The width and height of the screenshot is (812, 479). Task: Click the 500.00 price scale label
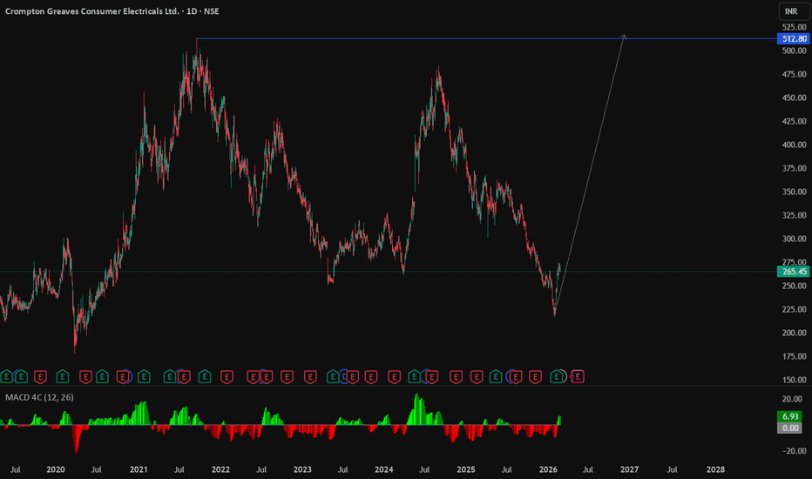tap(795, 51)
